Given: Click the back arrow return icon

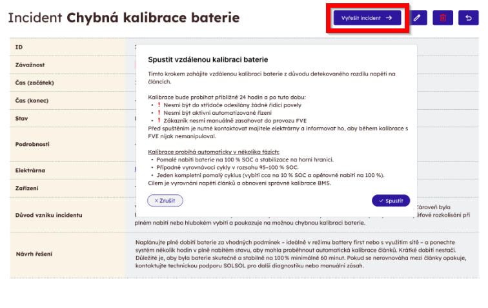Looking at the screenshot, I should 469,17.
